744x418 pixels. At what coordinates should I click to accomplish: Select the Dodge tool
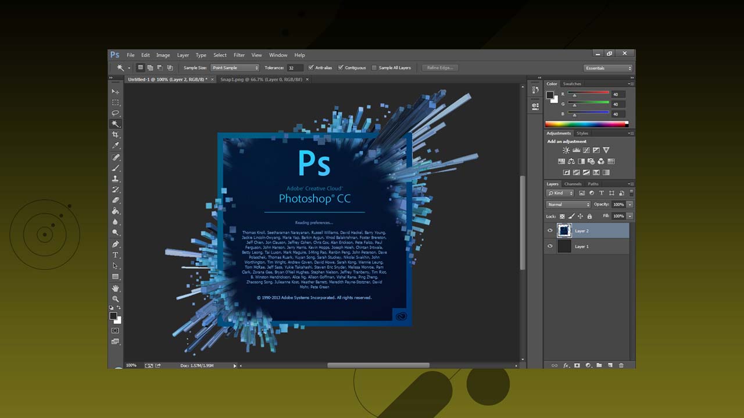tap(115, 232)
